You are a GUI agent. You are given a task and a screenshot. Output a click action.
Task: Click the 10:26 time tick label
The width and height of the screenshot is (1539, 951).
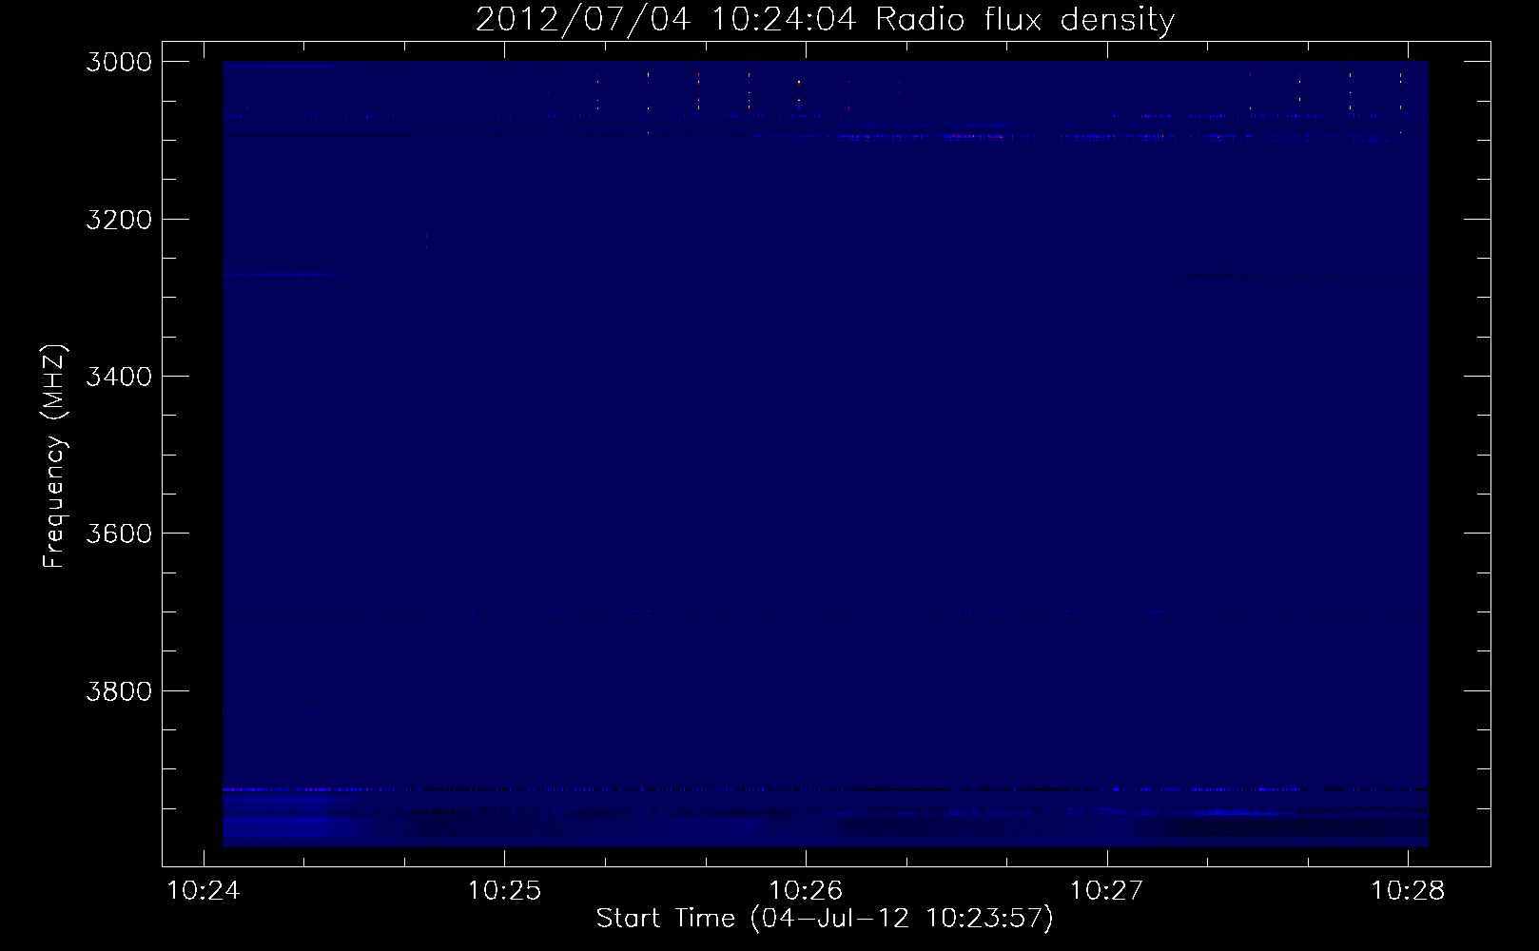pyautogui.click(x=806, y=891)
